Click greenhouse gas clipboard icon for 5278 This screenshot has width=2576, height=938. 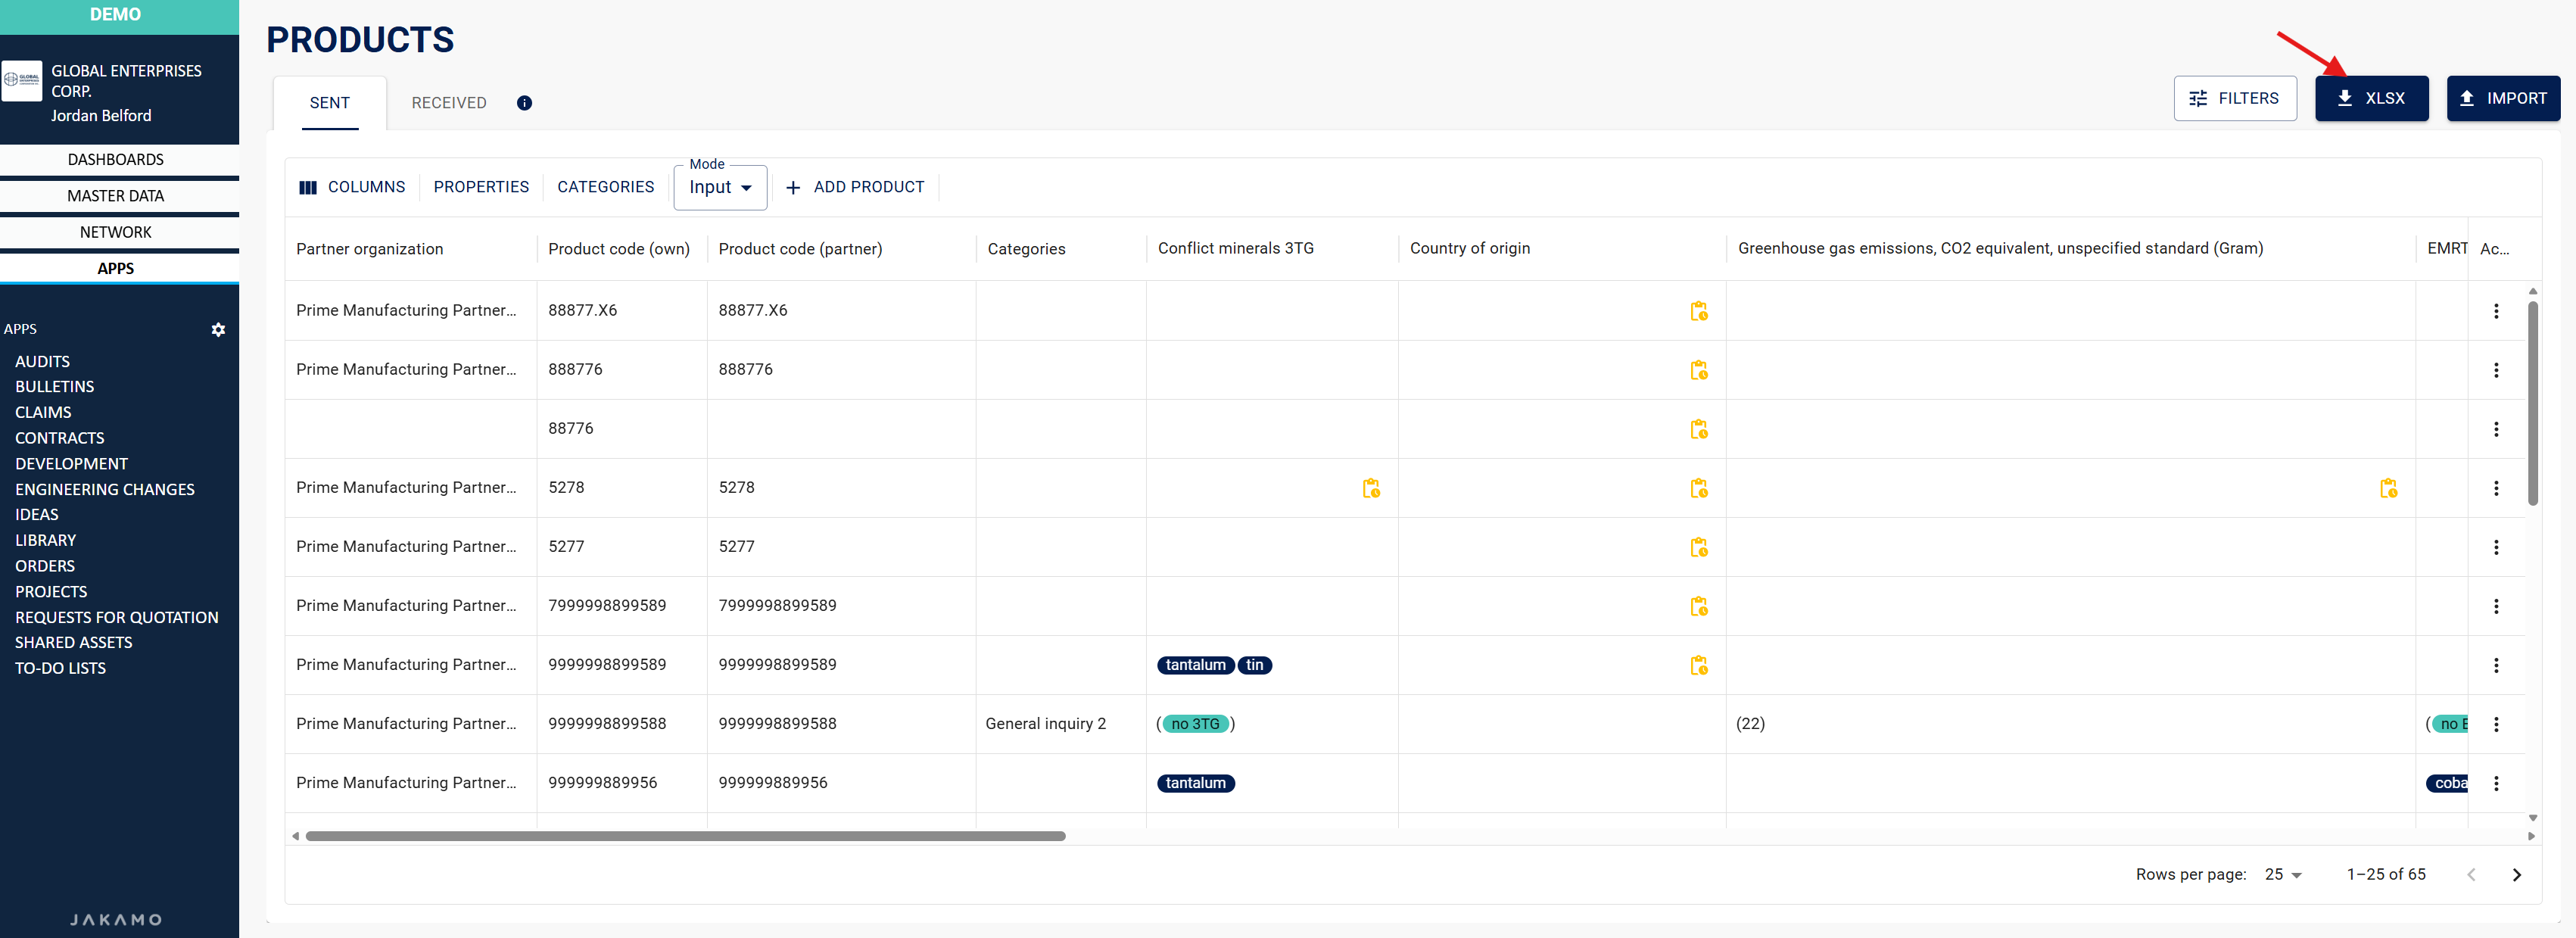coord(2387,488)
